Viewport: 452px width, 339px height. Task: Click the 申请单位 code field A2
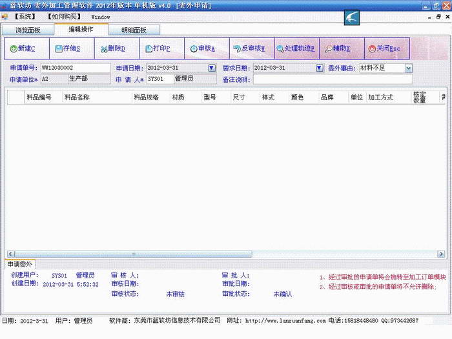coord(54,79)
